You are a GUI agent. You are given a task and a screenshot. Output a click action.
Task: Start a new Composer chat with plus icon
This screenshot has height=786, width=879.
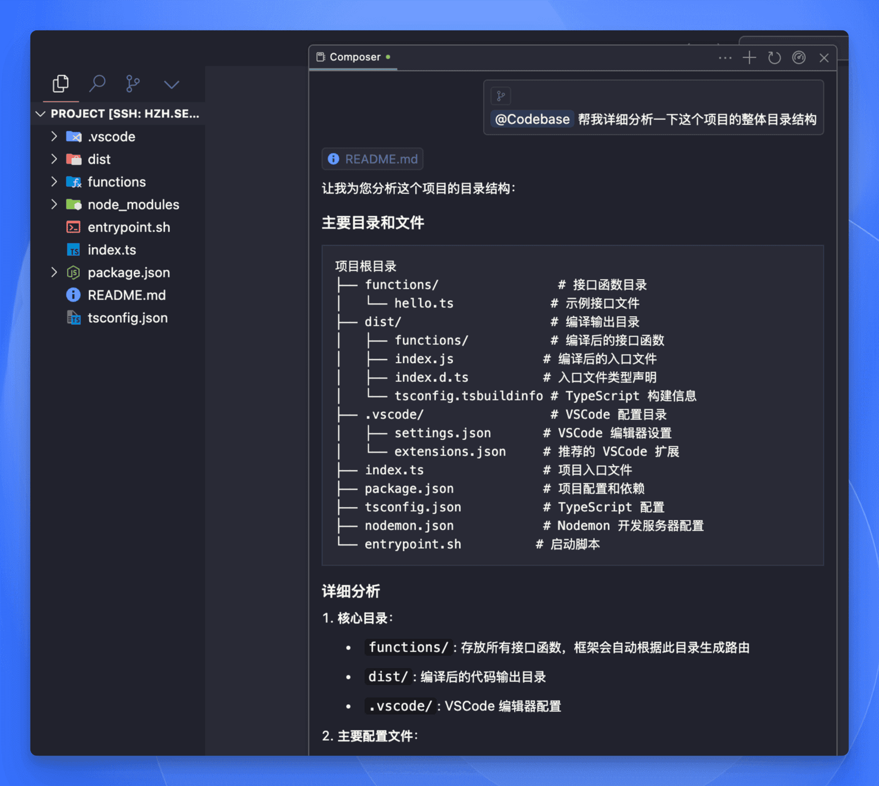coord(749,57)
